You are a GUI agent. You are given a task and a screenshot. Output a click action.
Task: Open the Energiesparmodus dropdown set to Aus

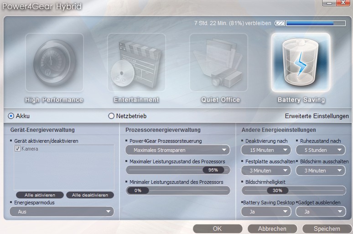tap(62, 212)
